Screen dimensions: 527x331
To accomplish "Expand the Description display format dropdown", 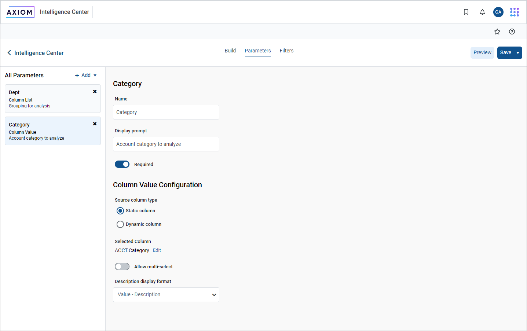I will (x=166, y=295).
